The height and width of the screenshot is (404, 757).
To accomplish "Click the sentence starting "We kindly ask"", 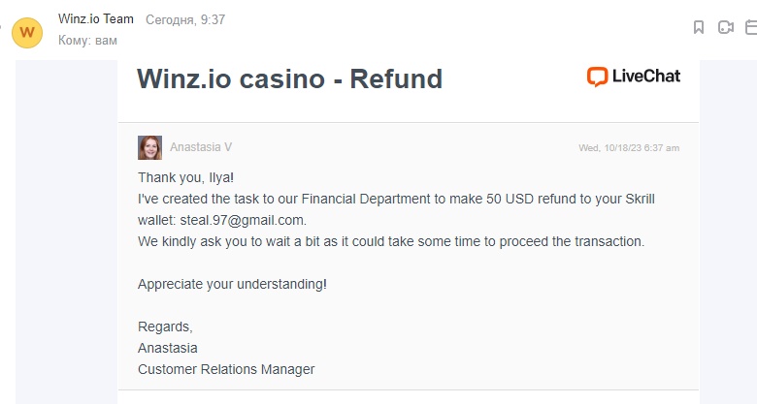I will tap(391, 241).
